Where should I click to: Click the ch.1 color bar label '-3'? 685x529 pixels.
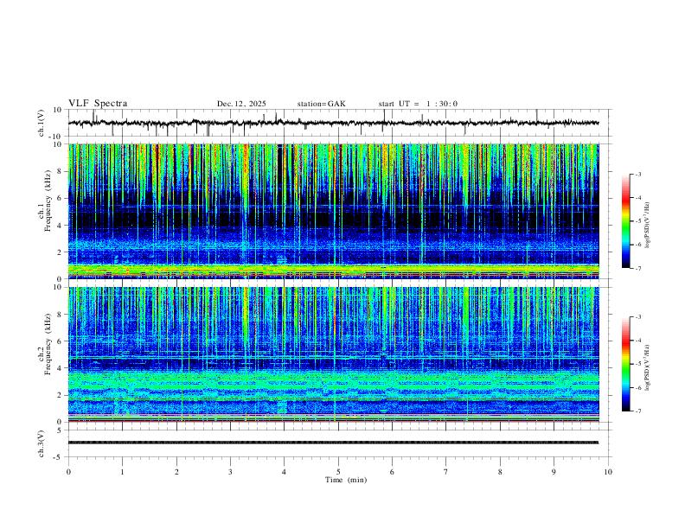pyautogui.click(x=638, y=174)
